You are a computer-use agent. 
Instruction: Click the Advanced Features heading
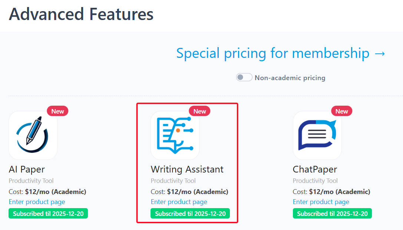pyautogui.click(x=81, y=14)
